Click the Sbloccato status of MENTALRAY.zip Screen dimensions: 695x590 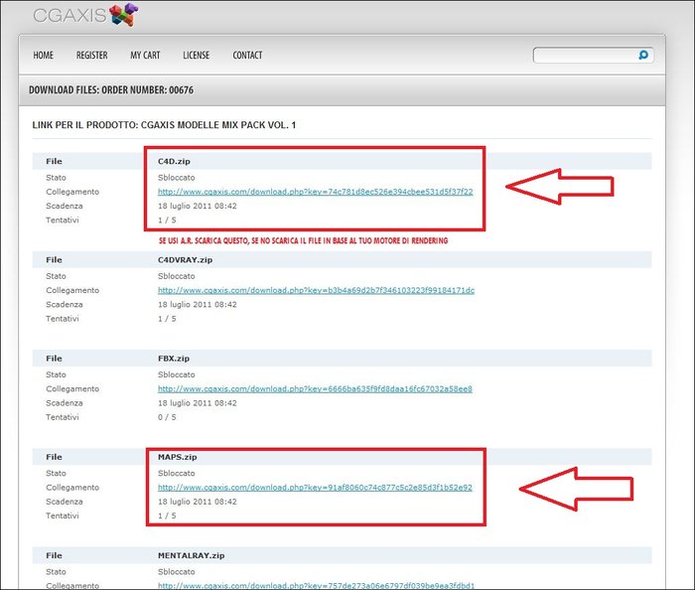176,572
